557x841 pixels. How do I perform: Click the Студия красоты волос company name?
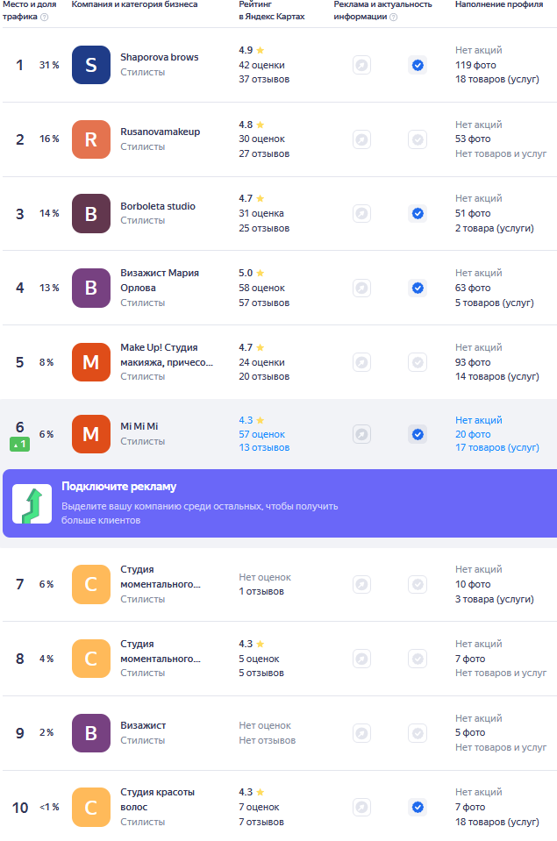tap(157, 799)
